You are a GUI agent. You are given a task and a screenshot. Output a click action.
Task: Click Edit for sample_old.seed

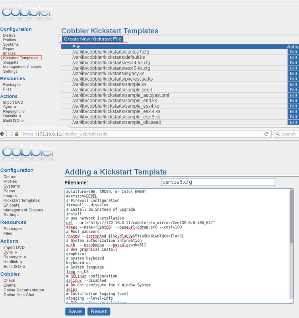click(293, 122)
